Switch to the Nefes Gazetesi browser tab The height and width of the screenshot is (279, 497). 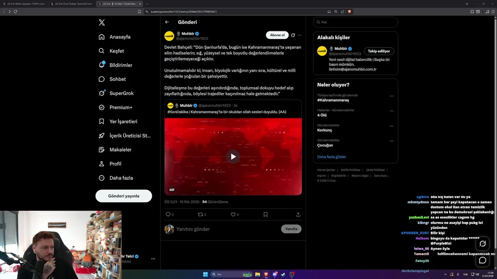[24, 3]
